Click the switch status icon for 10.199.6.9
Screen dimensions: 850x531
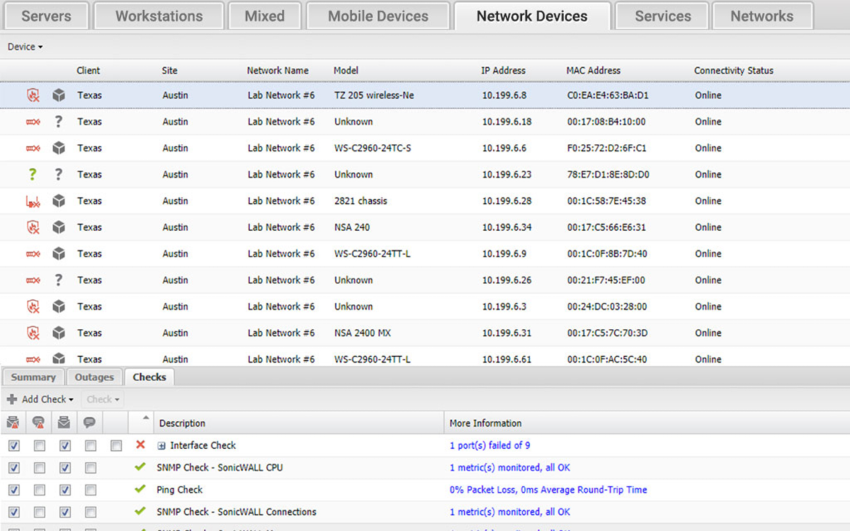(x=33, y=253)
